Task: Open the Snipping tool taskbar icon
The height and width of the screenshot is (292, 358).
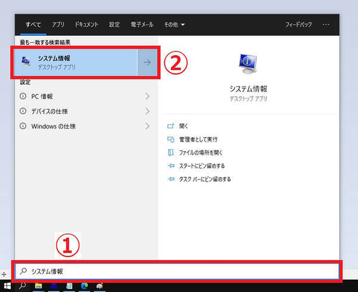Action: pyautogui.click(x=54, y=286)
